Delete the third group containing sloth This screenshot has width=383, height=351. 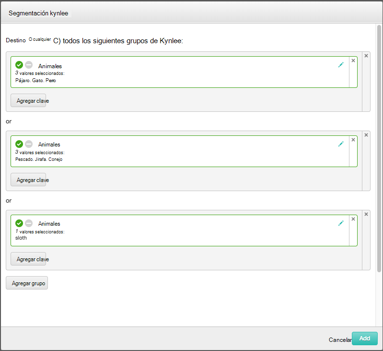click(366, 214)
